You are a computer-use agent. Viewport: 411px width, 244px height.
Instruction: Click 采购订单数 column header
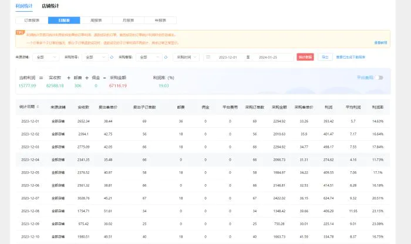coord(254,107)
